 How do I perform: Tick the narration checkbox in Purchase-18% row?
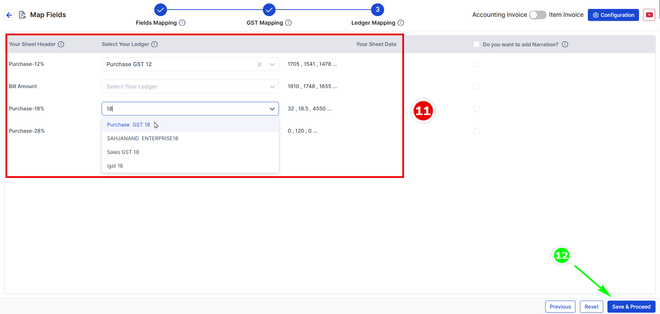coord(476,109)
